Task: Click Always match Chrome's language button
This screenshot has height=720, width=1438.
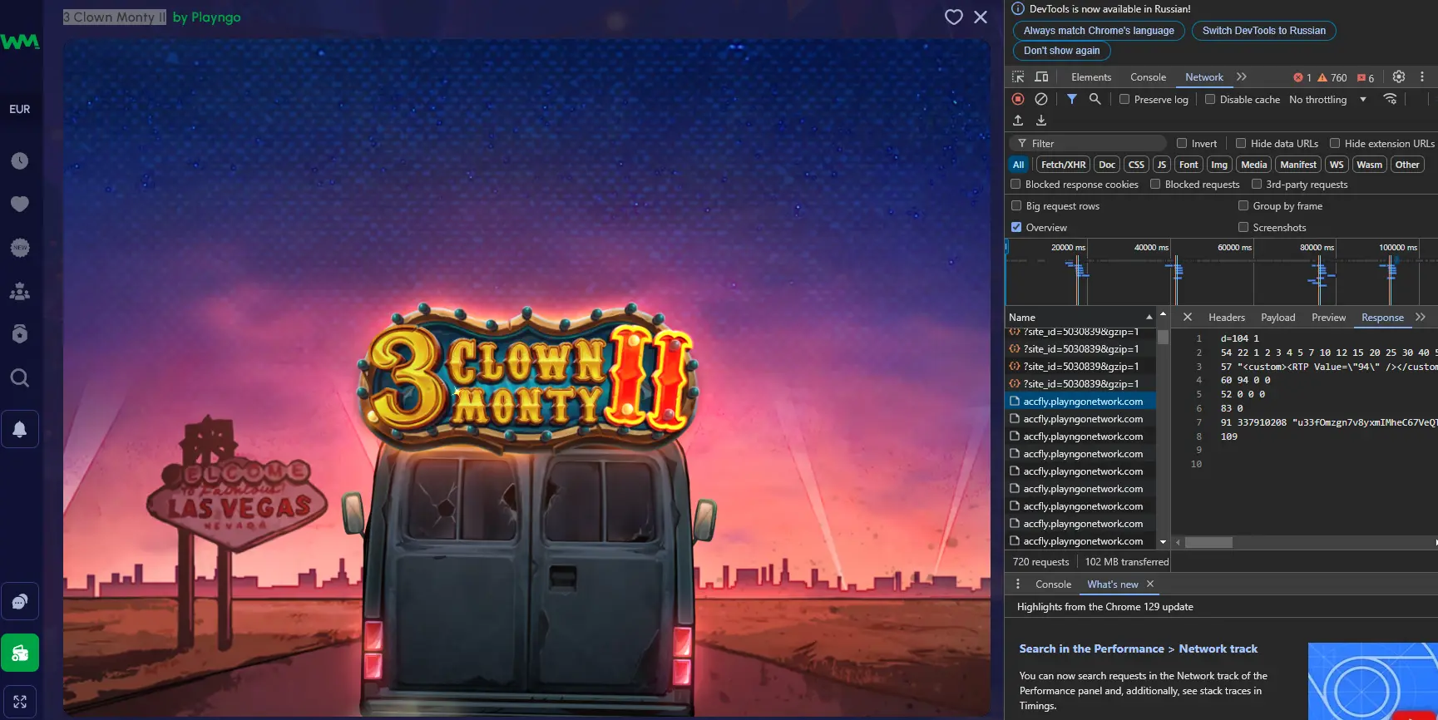Action: point(1099,31)
